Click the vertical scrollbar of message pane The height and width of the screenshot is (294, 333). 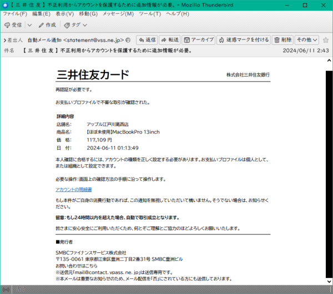[x=329, y=166]
